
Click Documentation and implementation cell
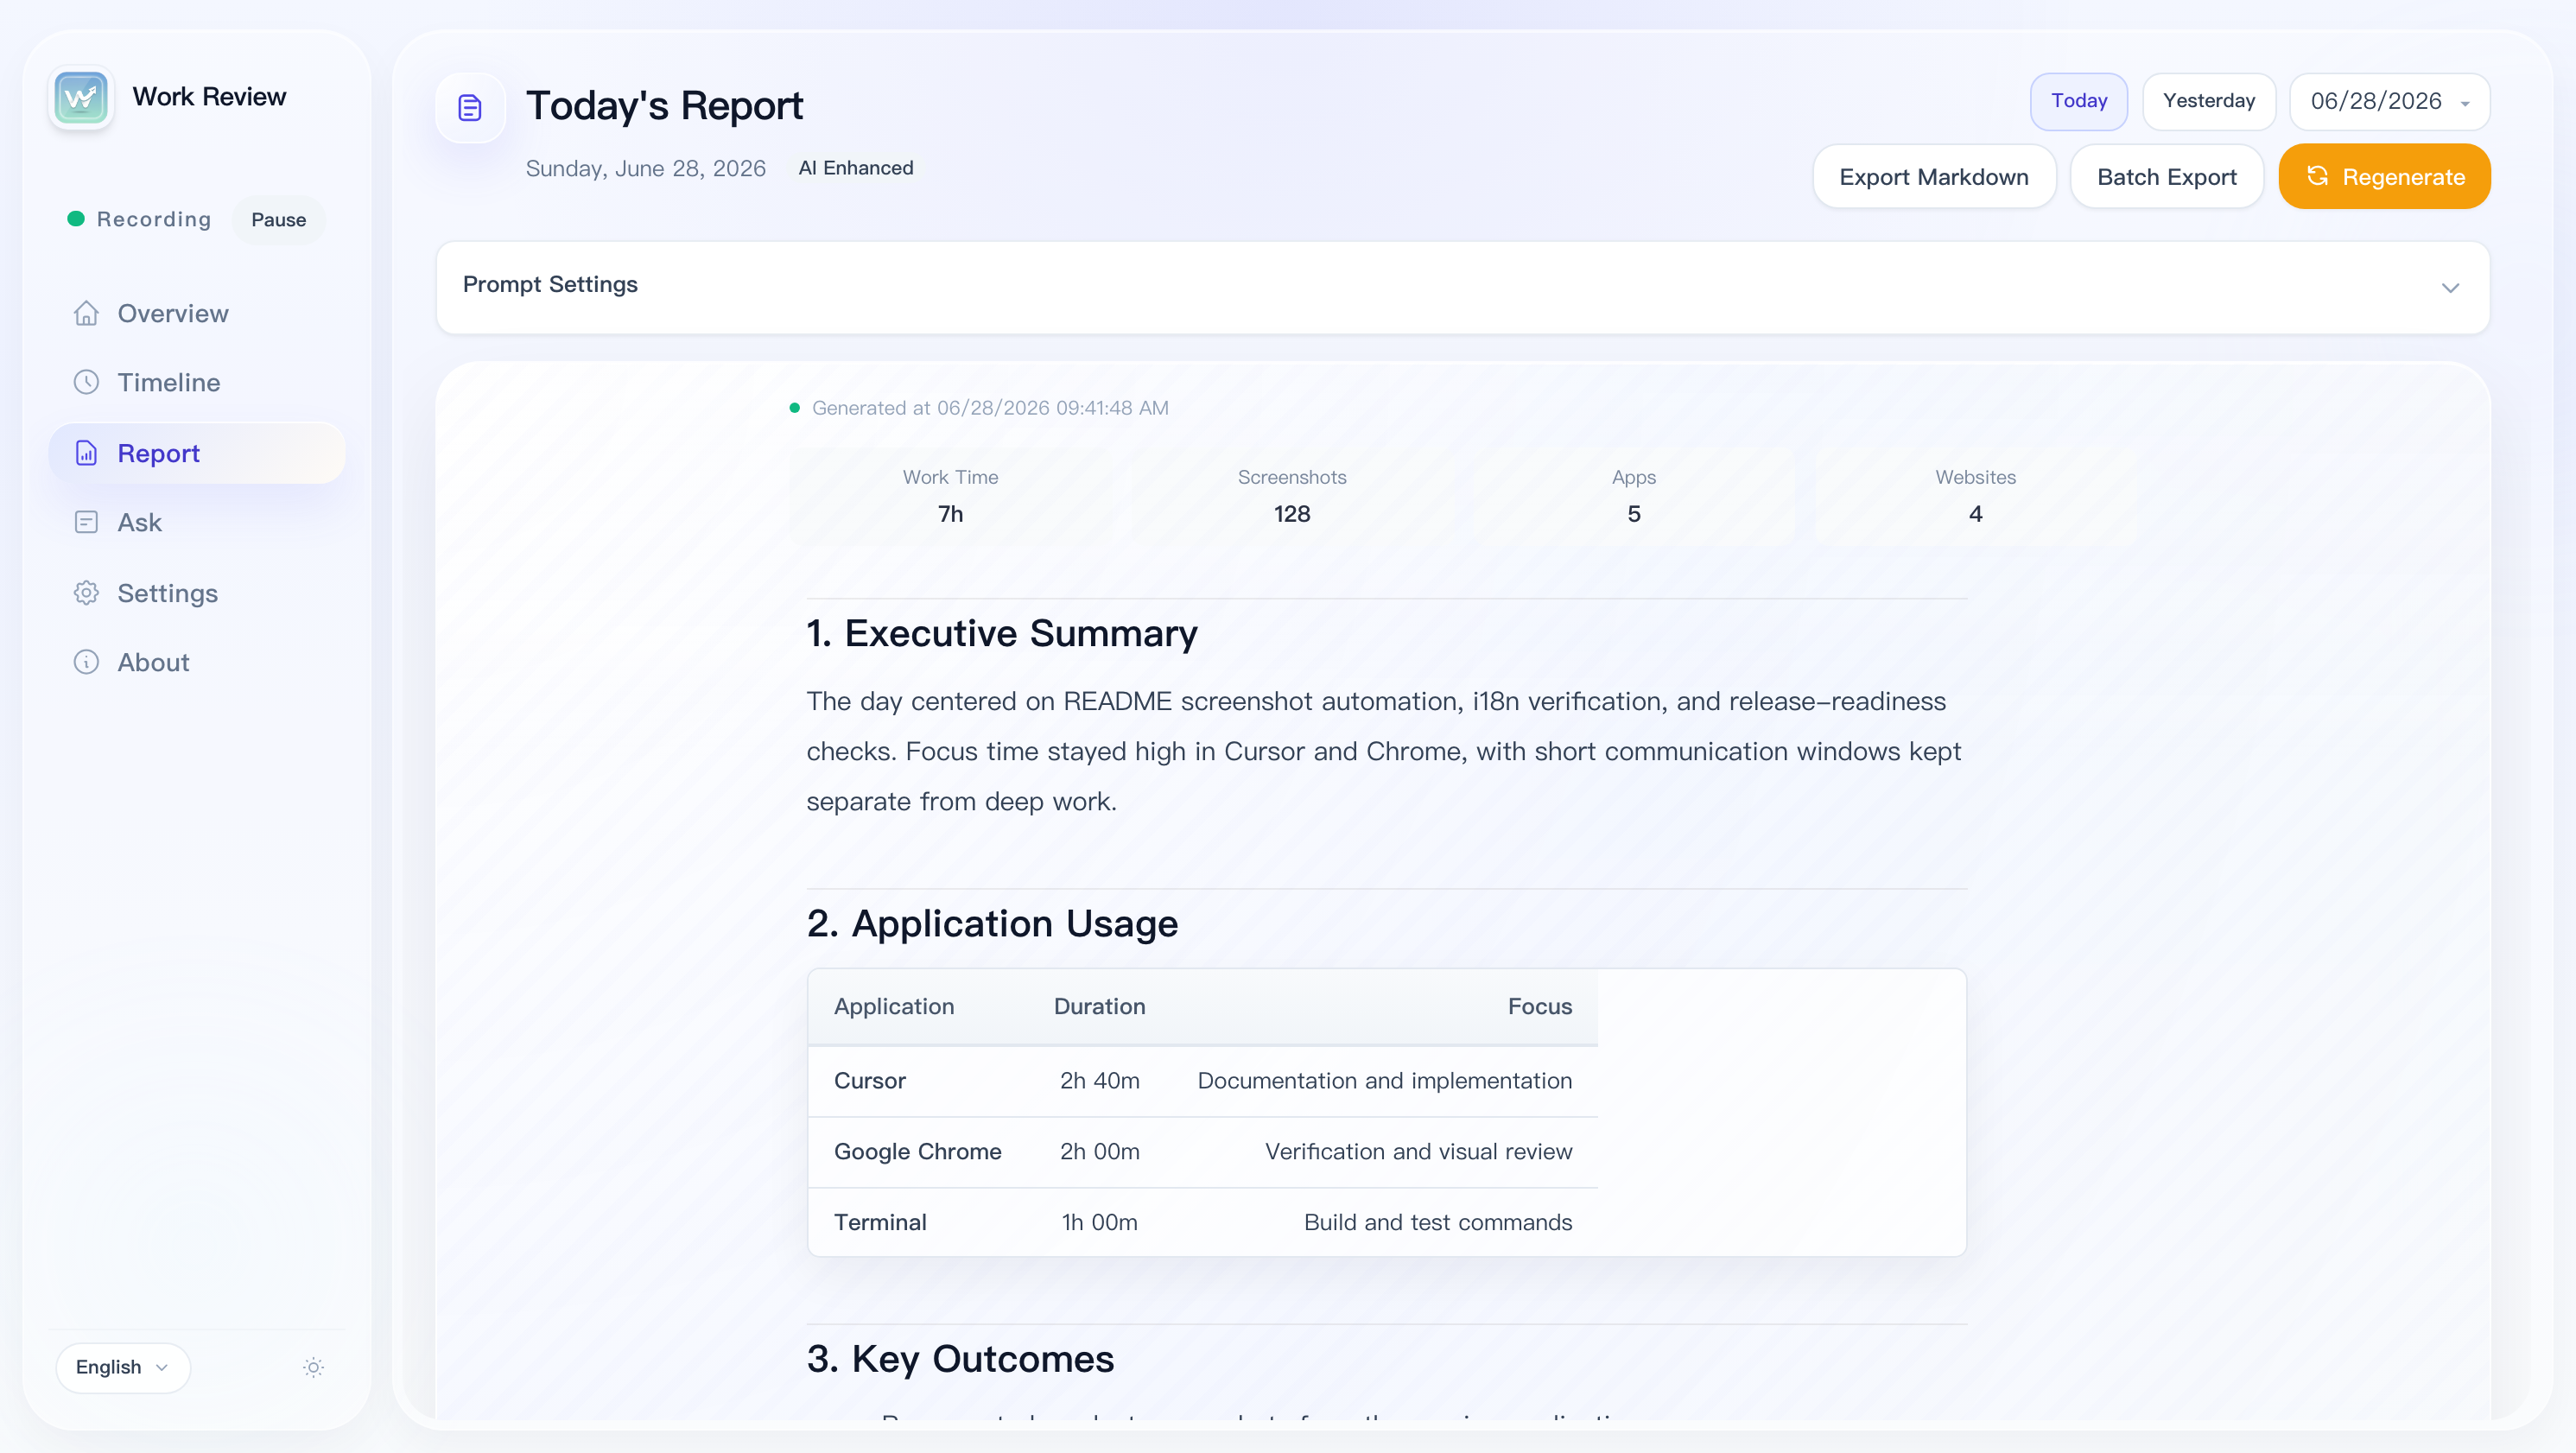pyautogui.click(x=1384, y=1081)
